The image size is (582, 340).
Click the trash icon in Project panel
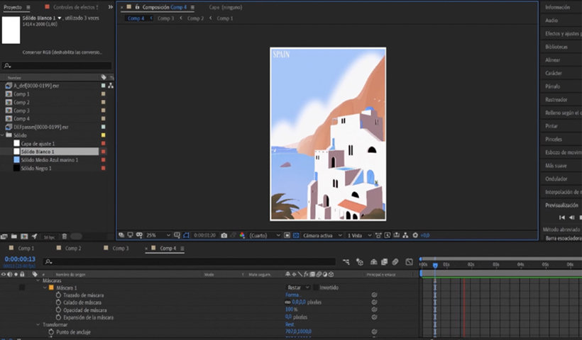(x=65, y=237)
